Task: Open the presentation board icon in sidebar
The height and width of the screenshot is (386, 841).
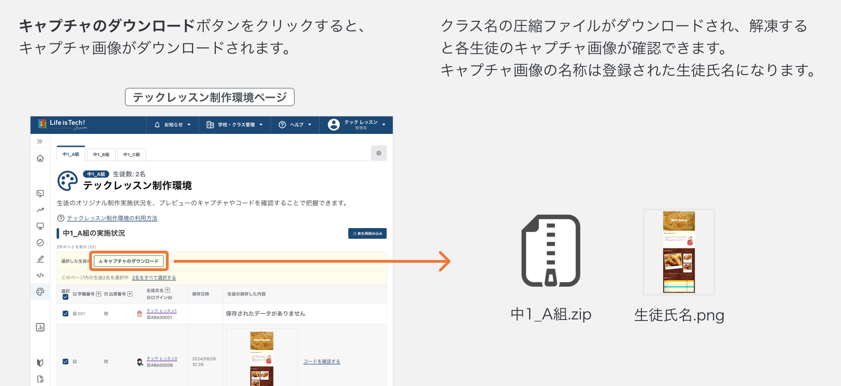Action: [40, 226]
